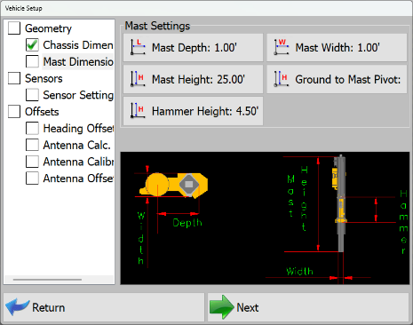Select the Antenna Calibration tree item
The width and height of the screenshot is (413, 325).
(x=78, y=162)
